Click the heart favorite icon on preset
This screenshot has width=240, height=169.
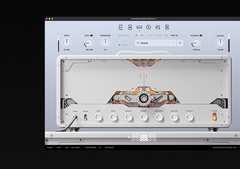coord(138,42)
